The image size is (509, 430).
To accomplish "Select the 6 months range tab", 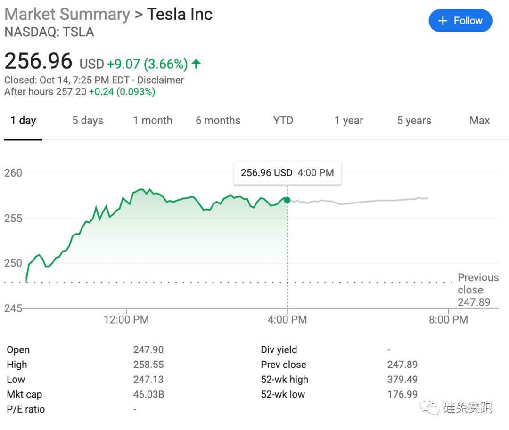I will point(218,121).
